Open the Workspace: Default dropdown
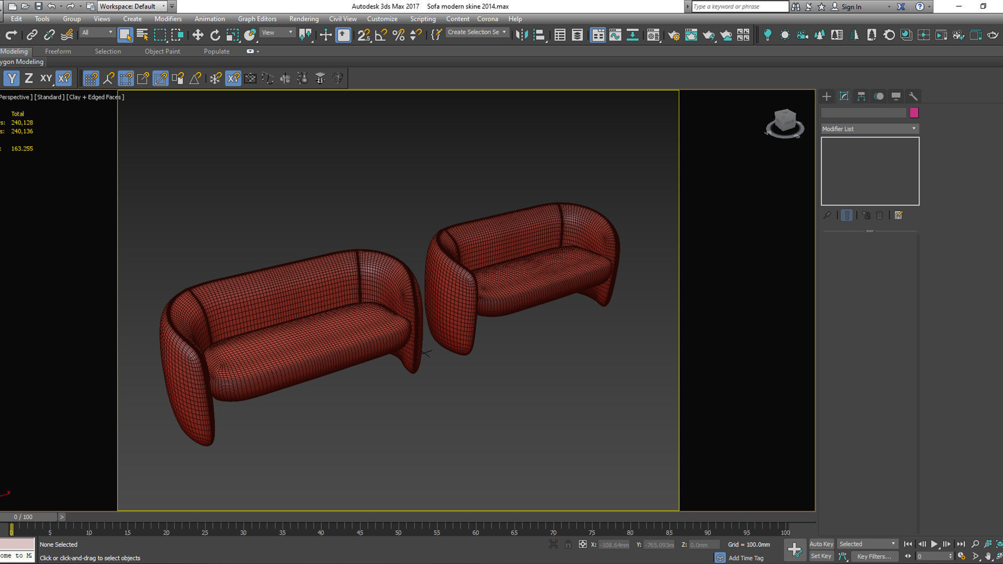The image size is (1003, 564). click(x=132, y=6)
